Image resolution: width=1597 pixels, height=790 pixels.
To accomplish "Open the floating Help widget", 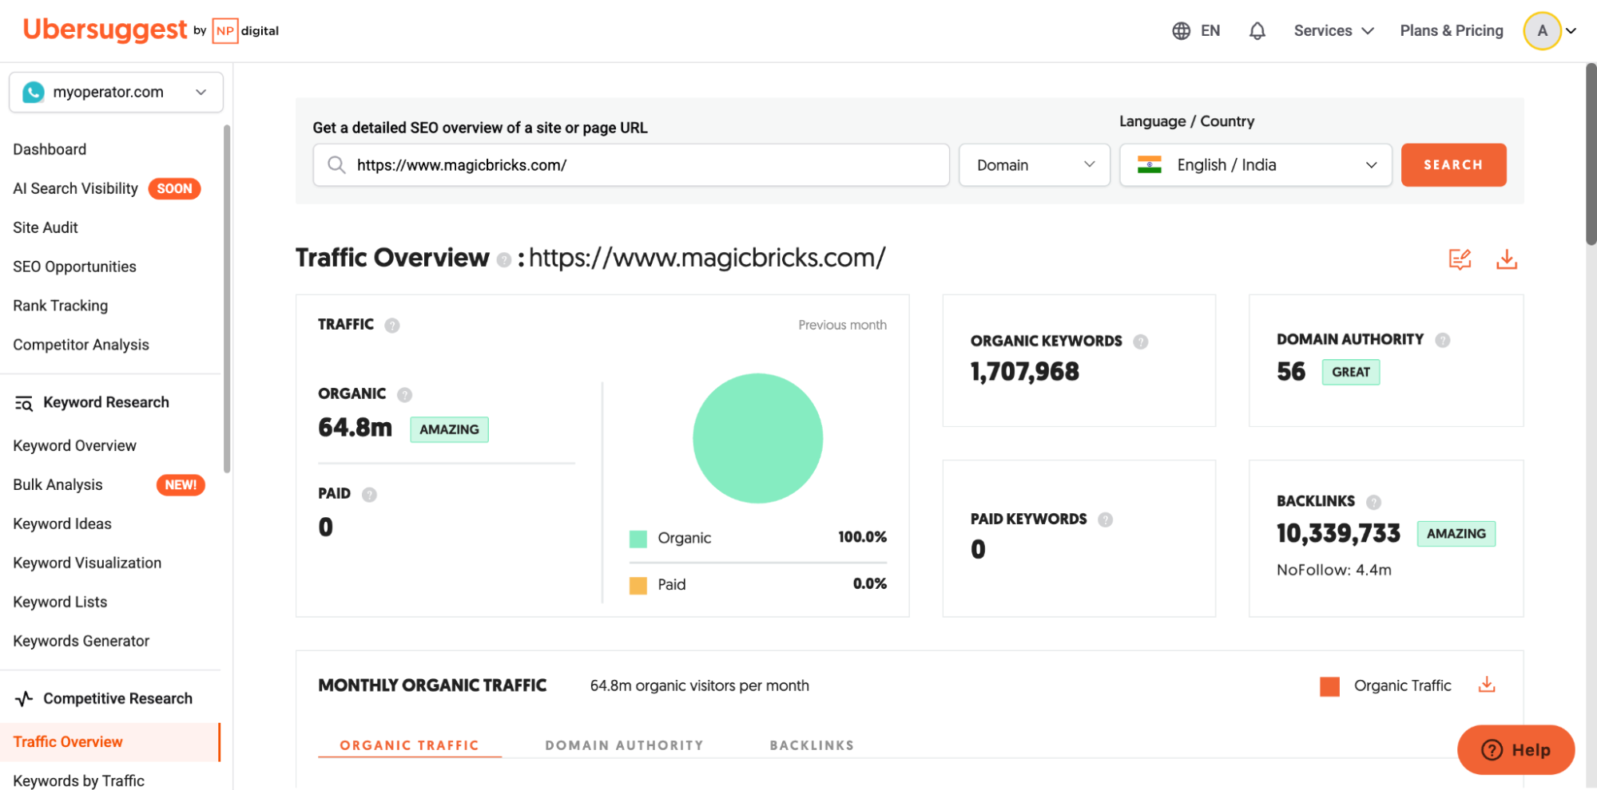I will click(1516, 749).
